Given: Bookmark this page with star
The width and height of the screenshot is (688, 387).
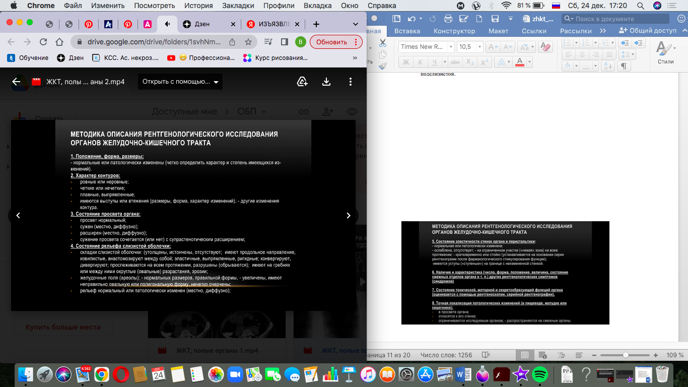Looking at the screenshot, I should point(248,42).
